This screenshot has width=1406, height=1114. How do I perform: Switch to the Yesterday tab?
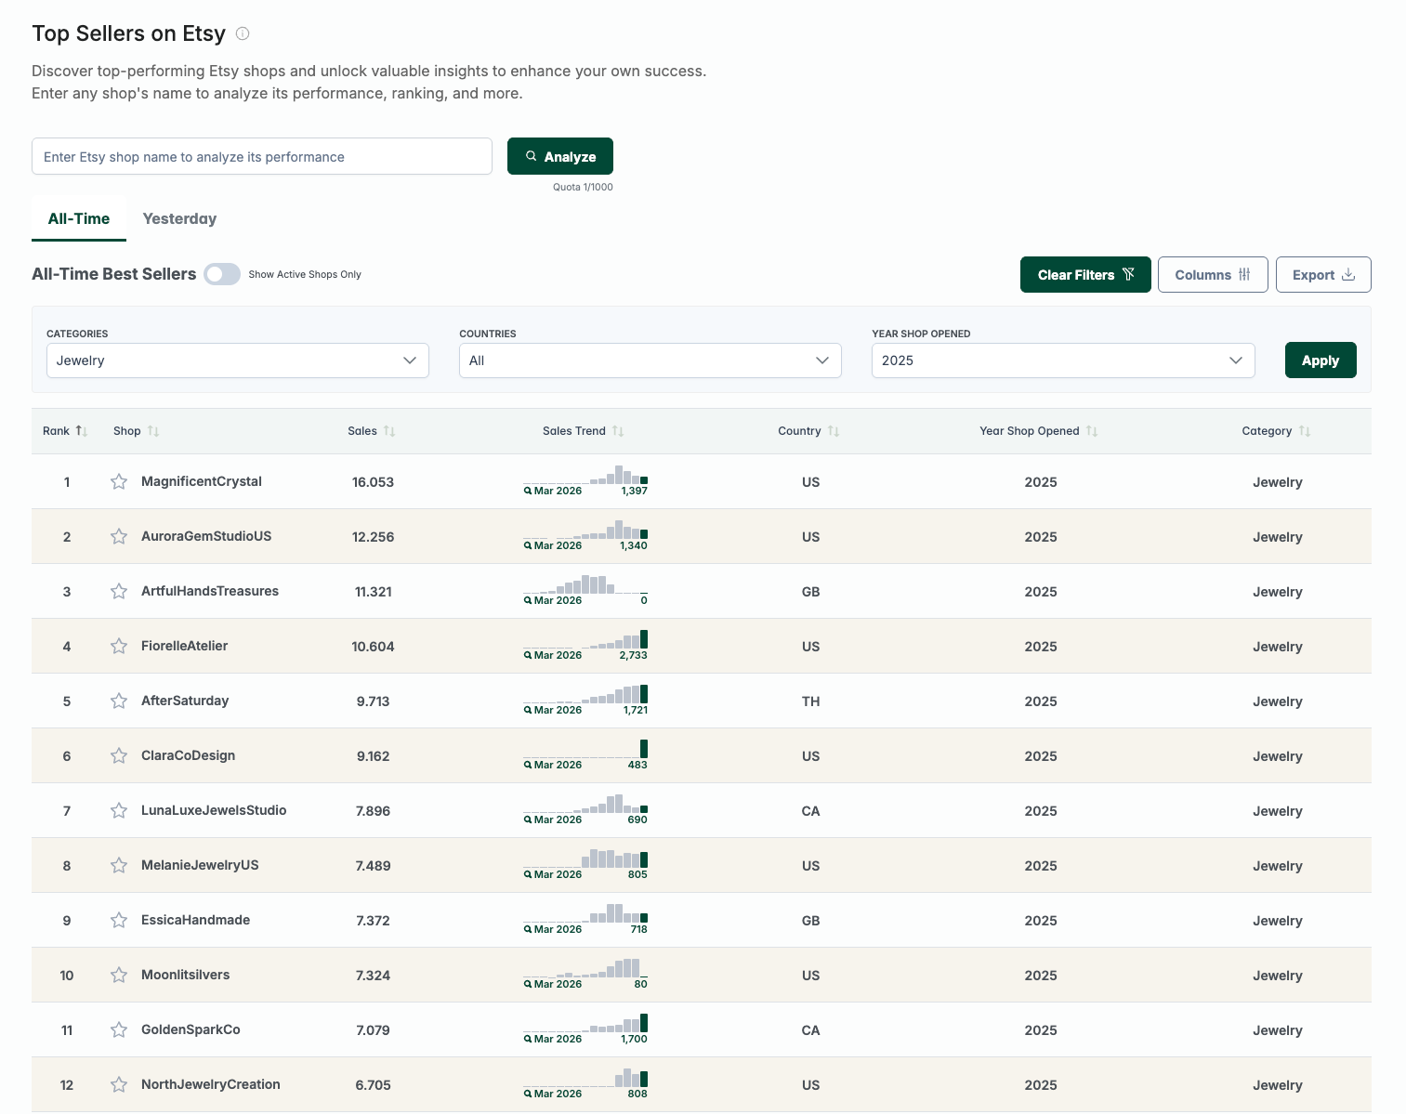pos(179,218)
